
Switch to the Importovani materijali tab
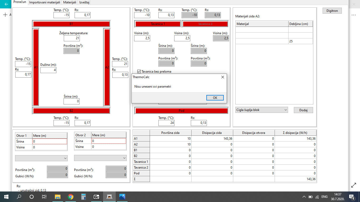point(45,2)
